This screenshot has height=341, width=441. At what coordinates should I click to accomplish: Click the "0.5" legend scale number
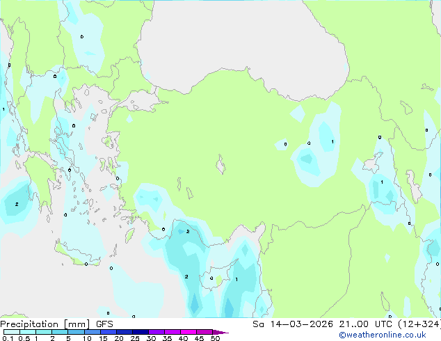click(x=24, y=338)
